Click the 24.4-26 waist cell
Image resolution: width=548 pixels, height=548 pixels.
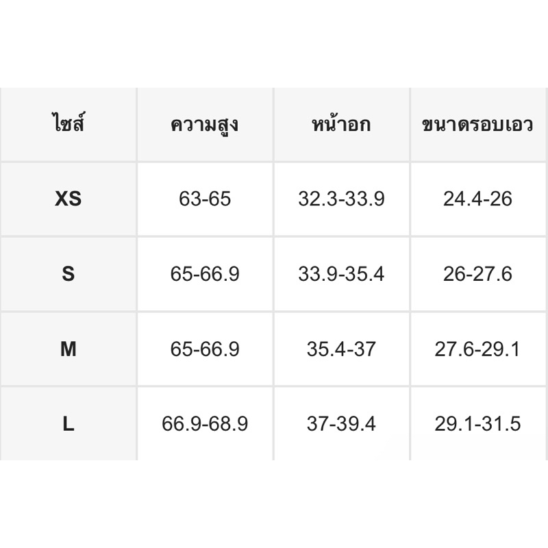tap(477, 199)
